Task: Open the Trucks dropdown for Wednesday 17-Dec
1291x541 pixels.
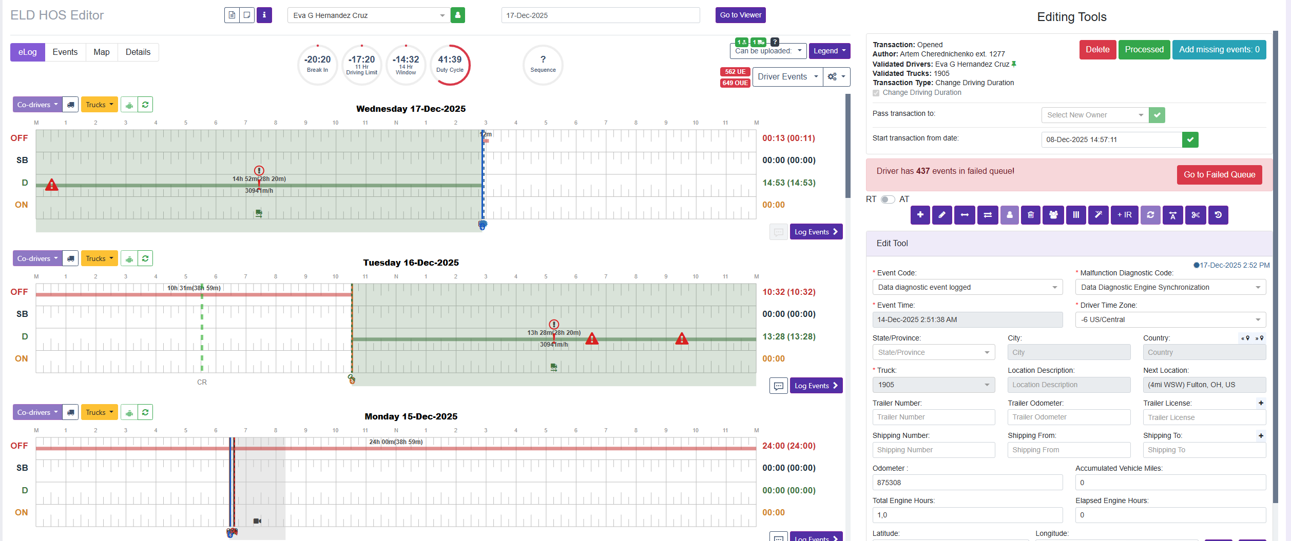Action: [100, 105]
